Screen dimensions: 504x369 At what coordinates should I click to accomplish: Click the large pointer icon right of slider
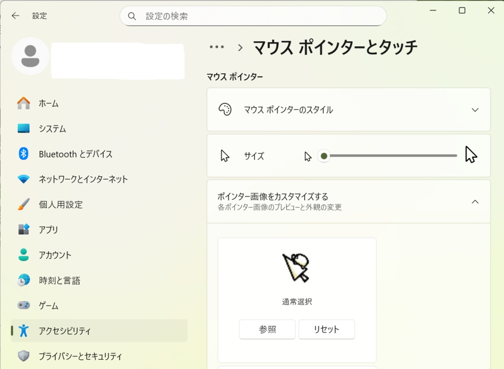click(470, 154)
